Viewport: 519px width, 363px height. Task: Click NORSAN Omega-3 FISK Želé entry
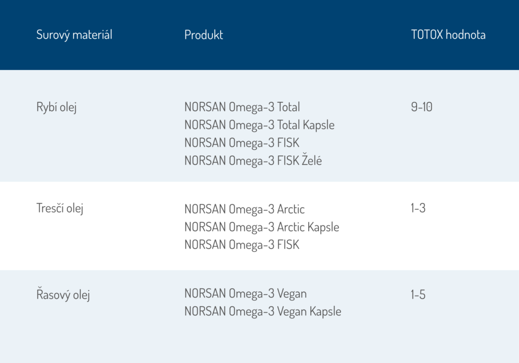coord(253,161)
